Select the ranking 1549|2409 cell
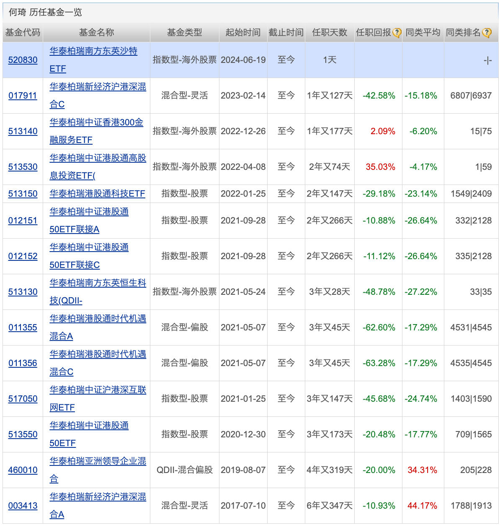This screenshot has width=500, height=525. [x=471, y=194]
